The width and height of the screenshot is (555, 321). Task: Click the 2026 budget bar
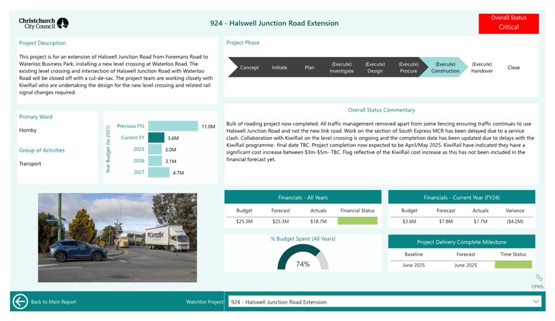155,161
